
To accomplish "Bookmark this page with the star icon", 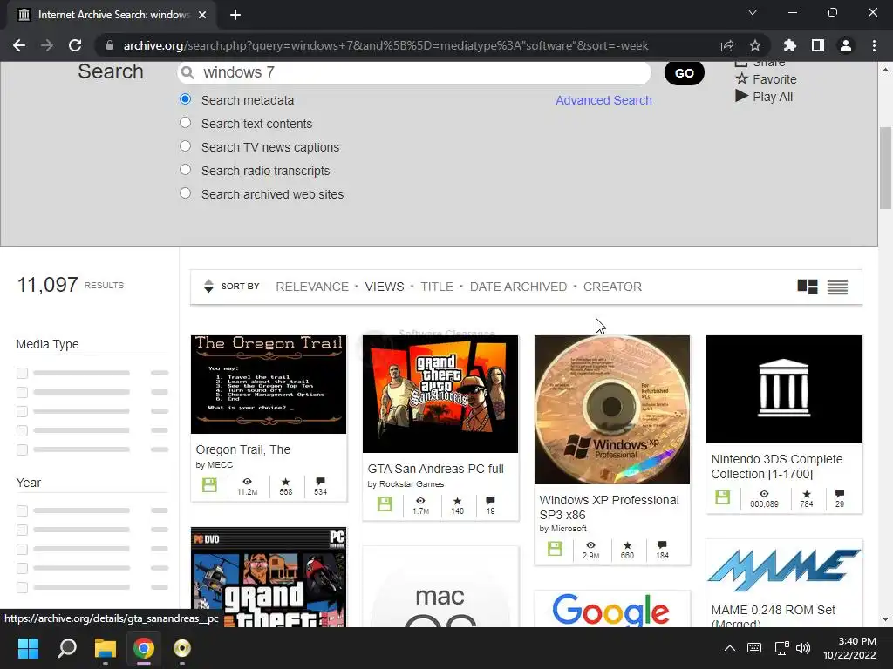I will click(755, 45).
